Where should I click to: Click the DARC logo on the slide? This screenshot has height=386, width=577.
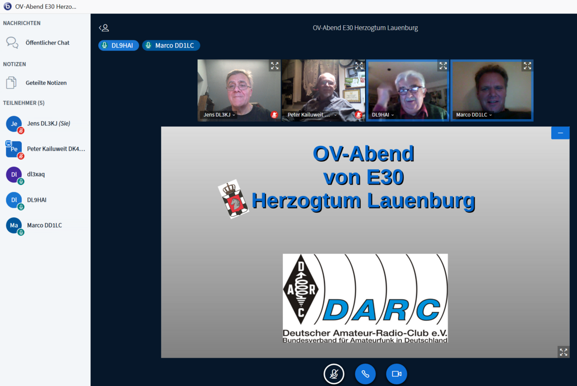[x=365, y=298]
